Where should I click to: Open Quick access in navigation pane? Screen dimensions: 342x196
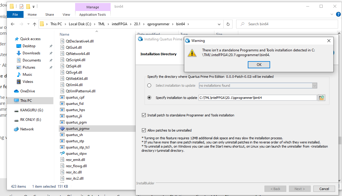(30, 39)
